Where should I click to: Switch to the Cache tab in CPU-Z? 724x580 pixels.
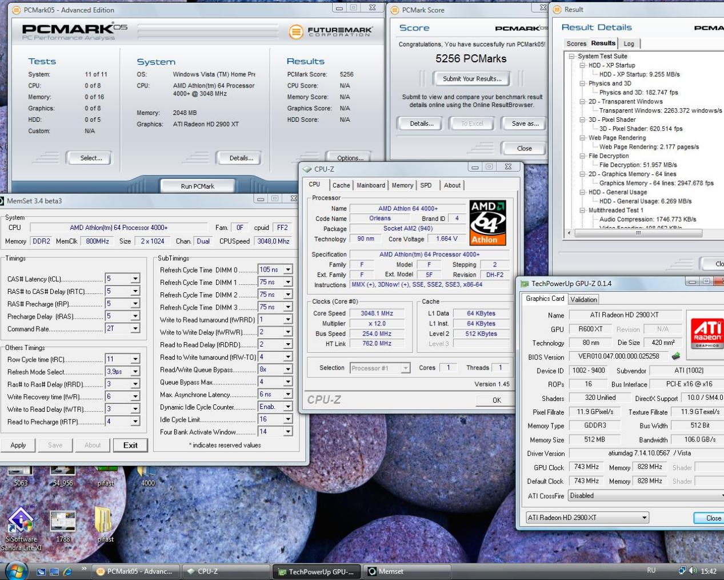[341, 185]
